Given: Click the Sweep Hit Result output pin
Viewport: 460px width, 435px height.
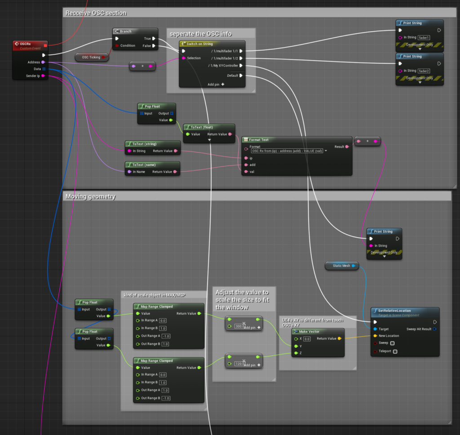Looking at the screenshot, I should [434, 329].
